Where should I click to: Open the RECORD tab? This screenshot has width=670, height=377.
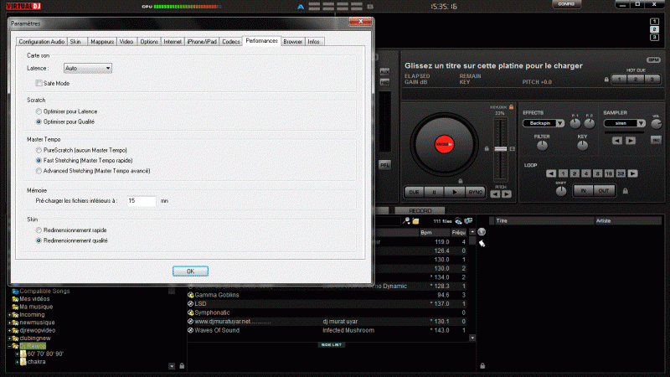[420, 211]
